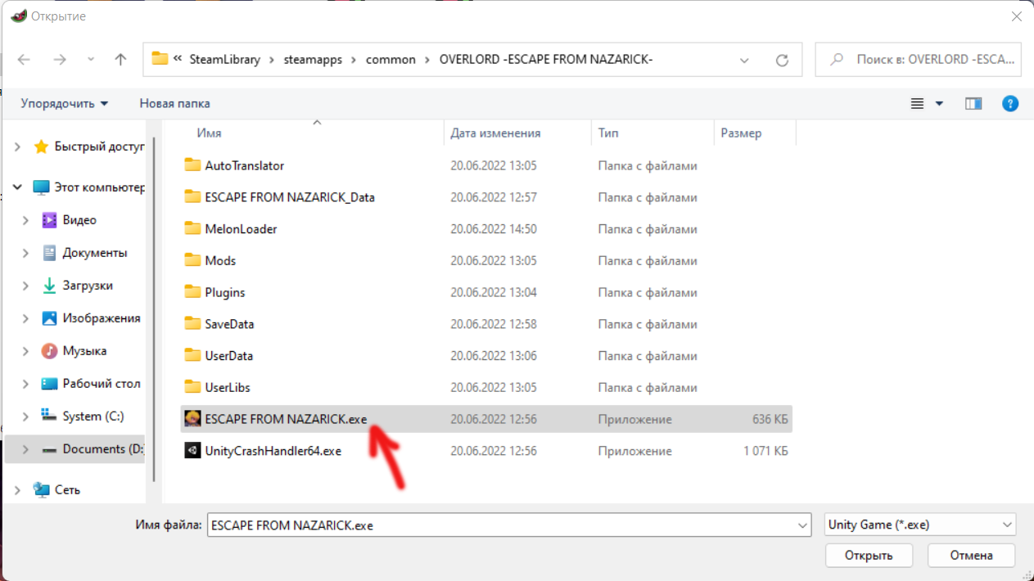Refresh the current folder view

(782, 60)
